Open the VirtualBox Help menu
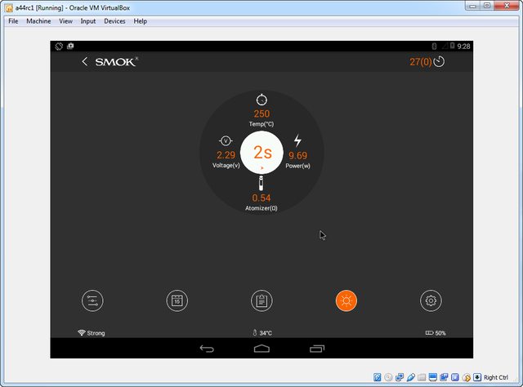The height and width of the screenshot is (387, 523). (140, 21)
